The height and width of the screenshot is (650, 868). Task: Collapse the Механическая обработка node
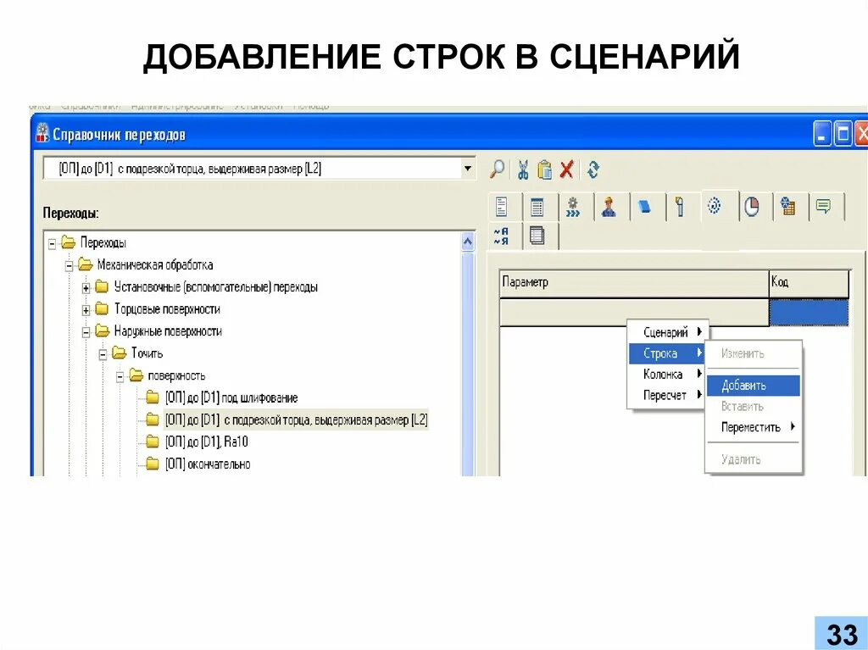tap(70, 266)
